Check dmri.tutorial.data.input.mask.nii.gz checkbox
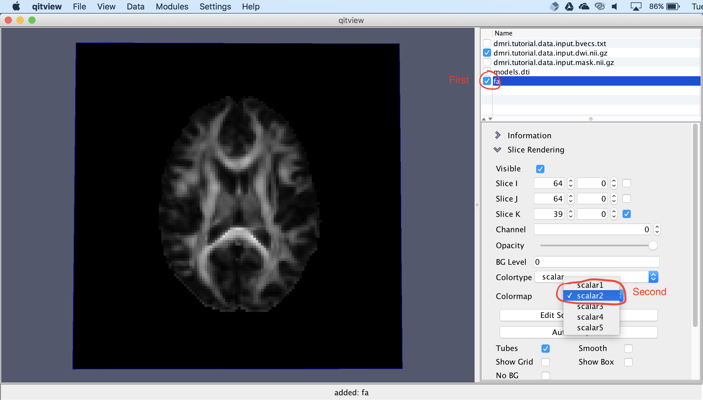 (487, 62)
